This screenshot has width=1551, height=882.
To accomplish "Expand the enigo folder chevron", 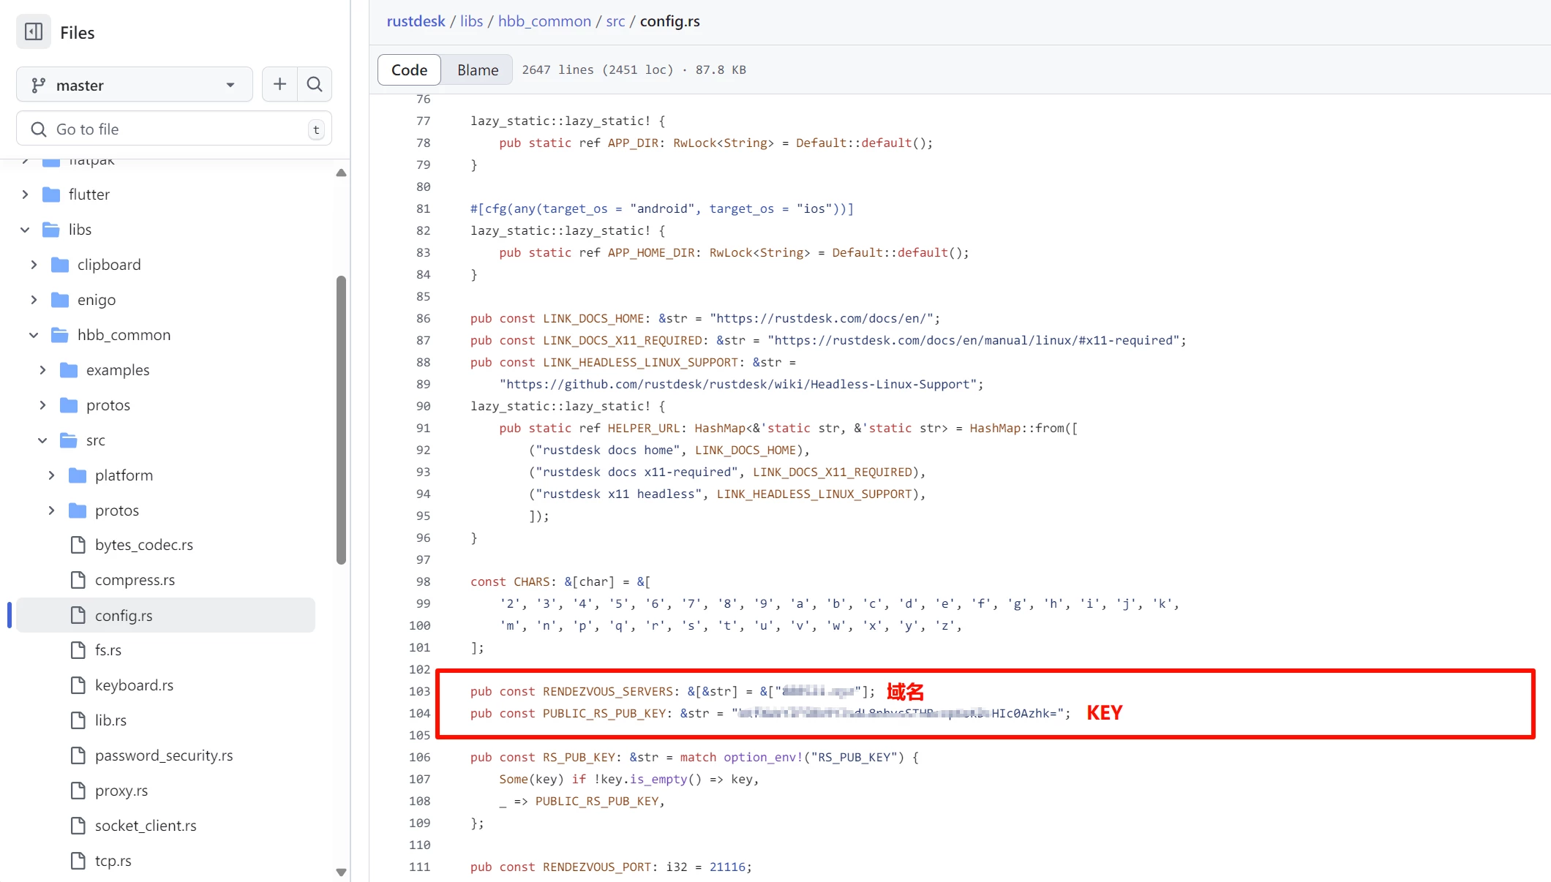I will coord(34,300).
